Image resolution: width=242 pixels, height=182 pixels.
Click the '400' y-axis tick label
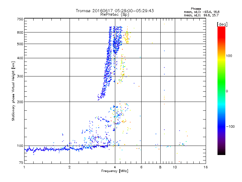[x=20, y=58]
